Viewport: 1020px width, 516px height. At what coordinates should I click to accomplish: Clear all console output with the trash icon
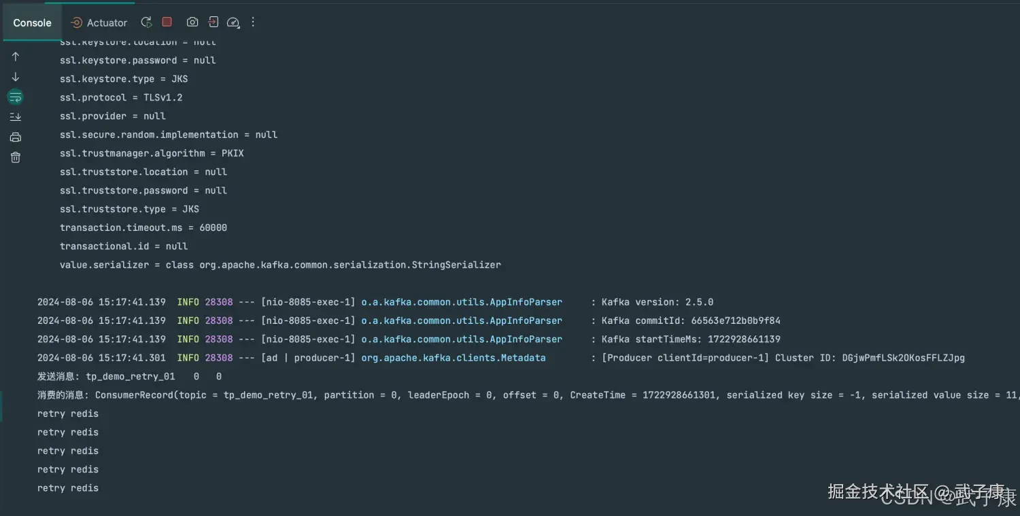pos(16,158)
